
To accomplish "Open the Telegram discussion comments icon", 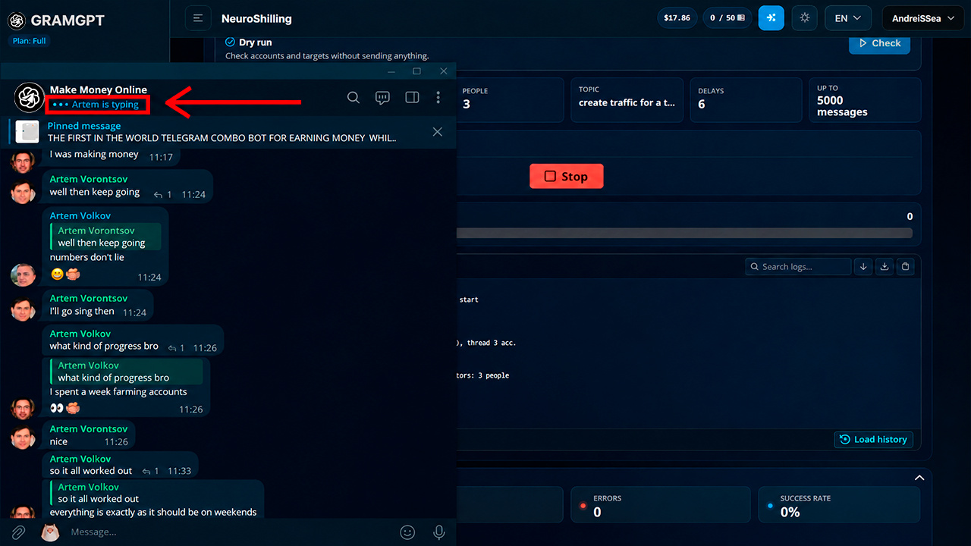I will [x=382, y=97].
